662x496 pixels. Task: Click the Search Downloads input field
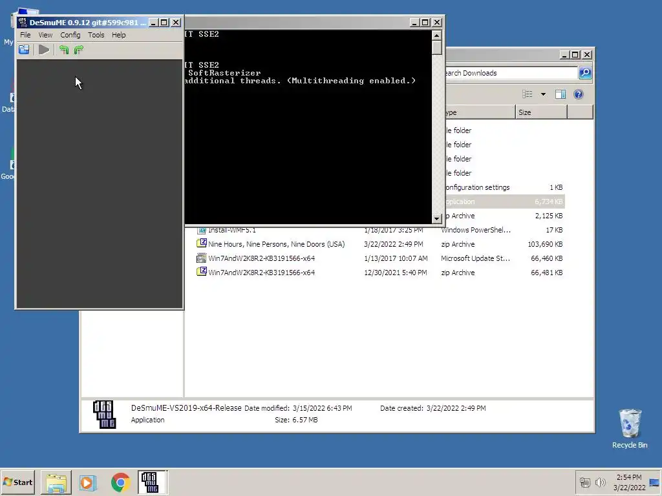point(511,73)
